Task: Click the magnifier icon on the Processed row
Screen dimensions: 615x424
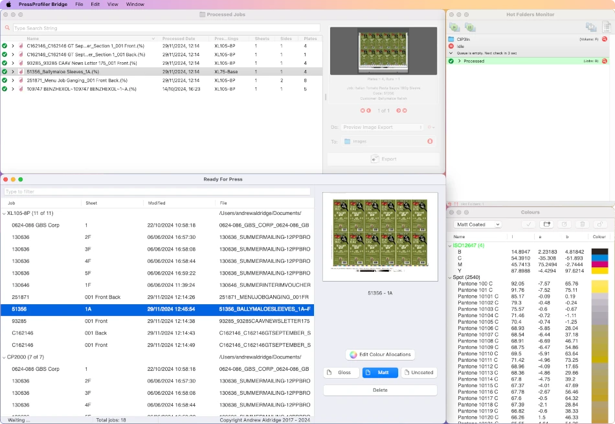Action: (x=604, y=61)
